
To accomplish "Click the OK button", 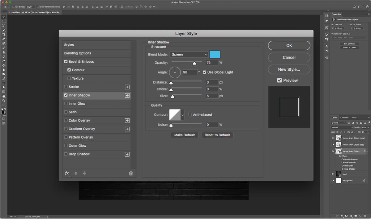I will tap(289, 45).
